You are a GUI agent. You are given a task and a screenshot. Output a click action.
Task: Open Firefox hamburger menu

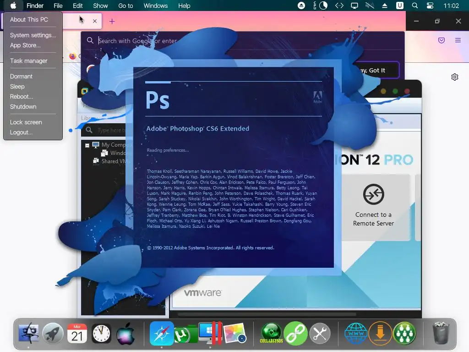point(458,40)
